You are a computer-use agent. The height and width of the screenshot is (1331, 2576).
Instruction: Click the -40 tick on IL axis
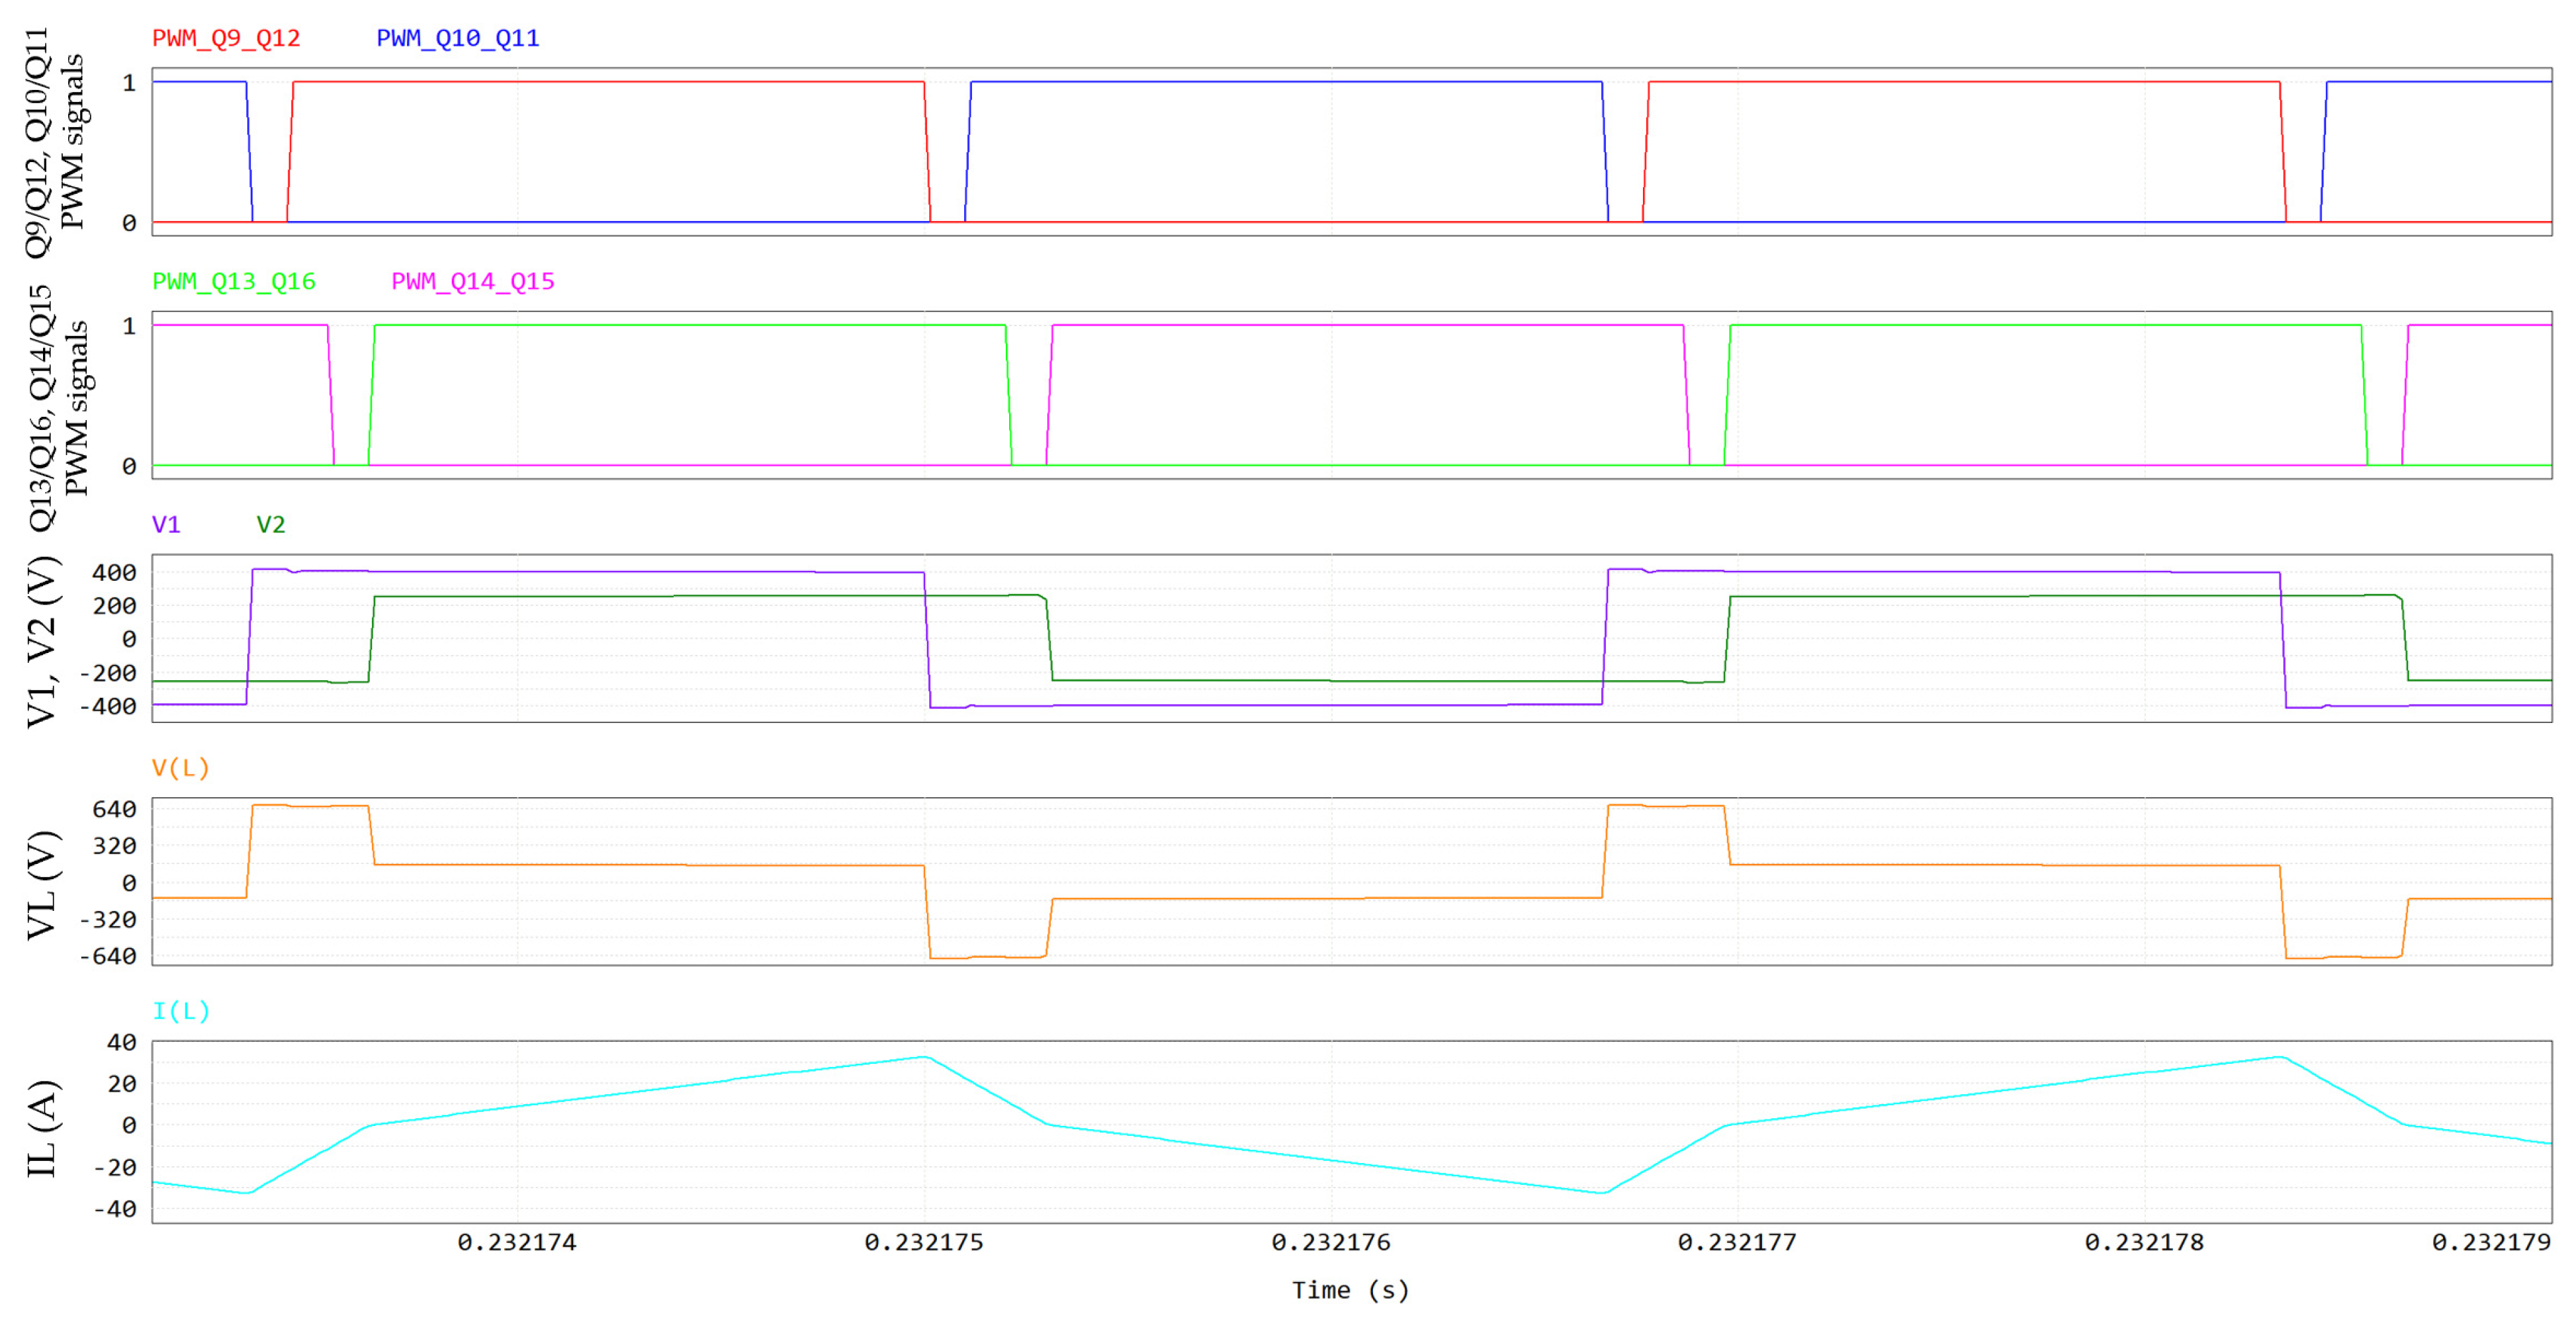click(x=114, y=1209)
